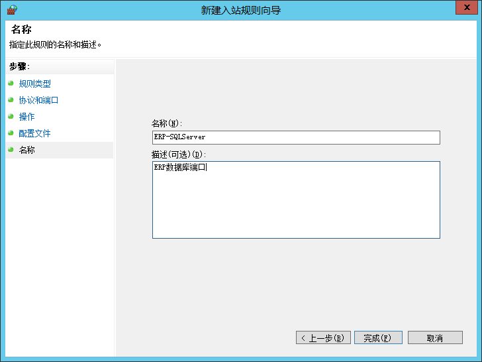Click the green bullet beside 操作
Image resolution: width=482 pixels, height=362 pixels.
(11, 117)
